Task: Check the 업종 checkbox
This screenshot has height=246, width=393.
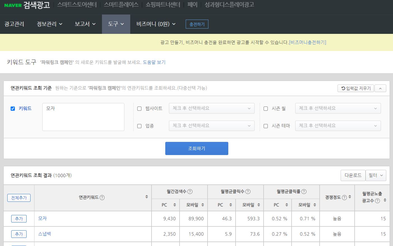Action: tap(139, 126)
